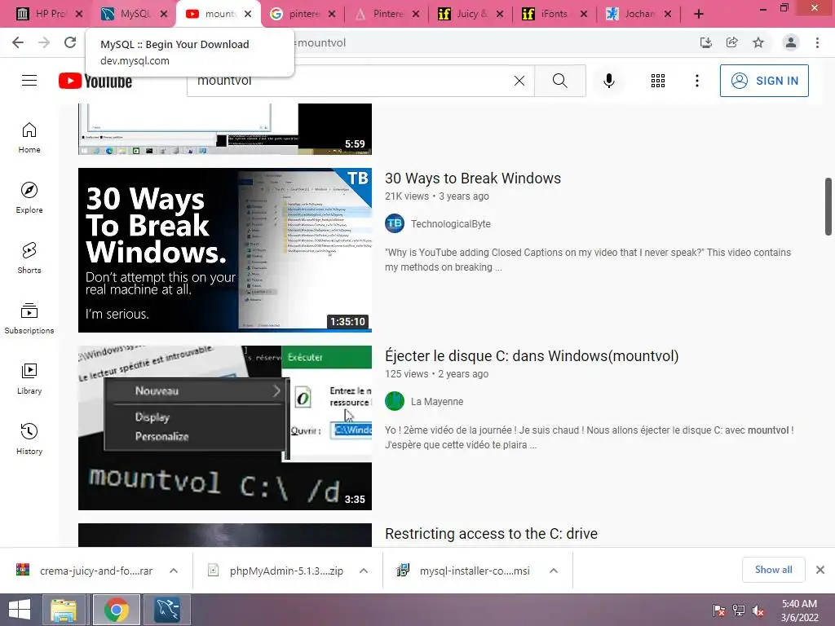Screen dimensions: 835x626
Task: Open MySQL Workbench from the taskbar
Action: pos(166,610)
